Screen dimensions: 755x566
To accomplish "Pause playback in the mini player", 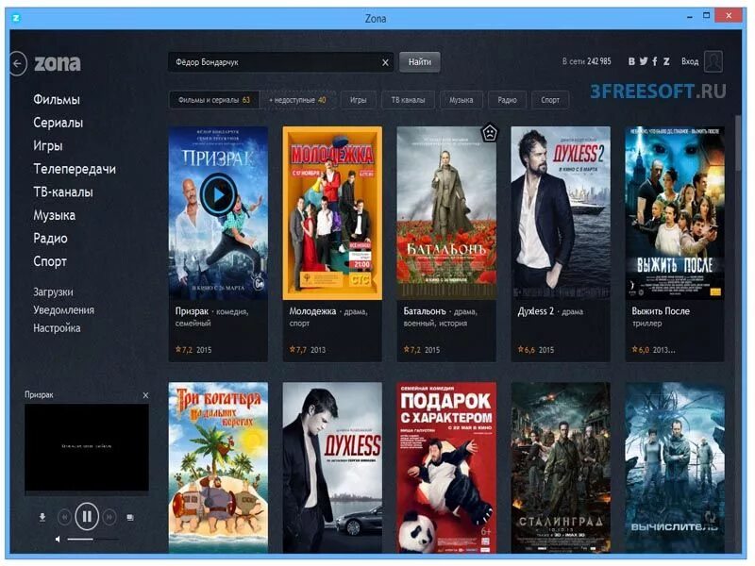I will pos(87,516).
